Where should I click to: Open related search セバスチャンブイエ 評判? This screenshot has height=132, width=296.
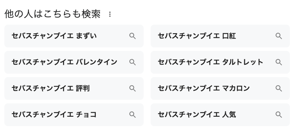[51, 88]
